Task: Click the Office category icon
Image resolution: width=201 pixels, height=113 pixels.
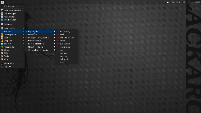Action: (2, 50)
